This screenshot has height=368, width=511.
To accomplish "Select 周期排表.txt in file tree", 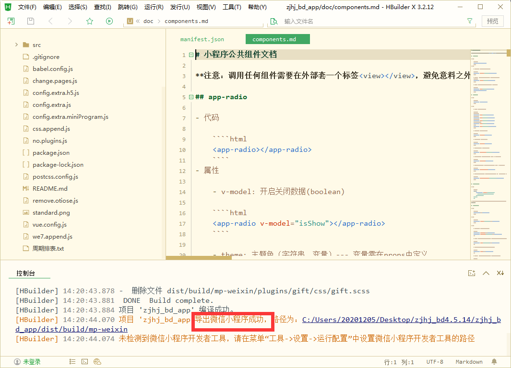I will point(48,249).
